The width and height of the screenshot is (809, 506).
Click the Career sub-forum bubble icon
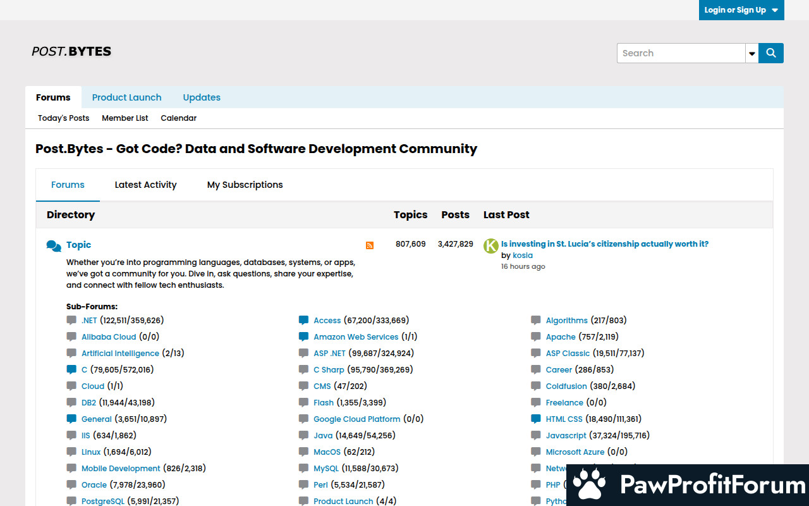coord(536,369)
